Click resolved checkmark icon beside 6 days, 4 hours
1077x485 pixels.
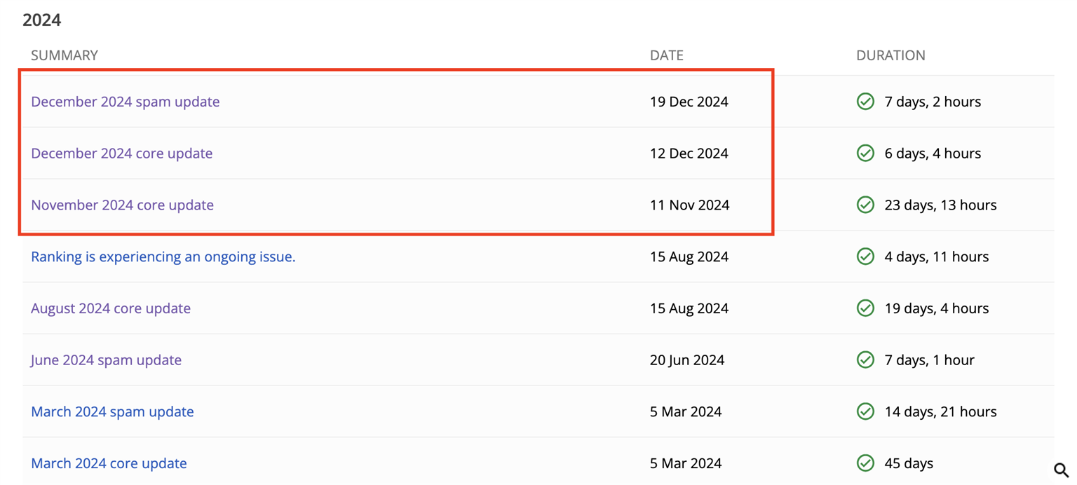[x=865, y=153]
